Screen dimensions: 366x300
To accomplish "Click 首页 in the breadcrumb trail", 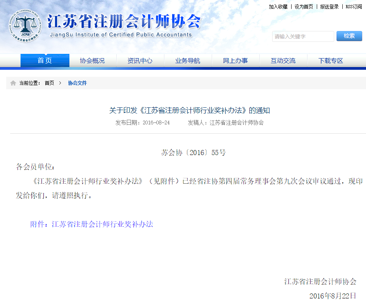I will 49,83.
